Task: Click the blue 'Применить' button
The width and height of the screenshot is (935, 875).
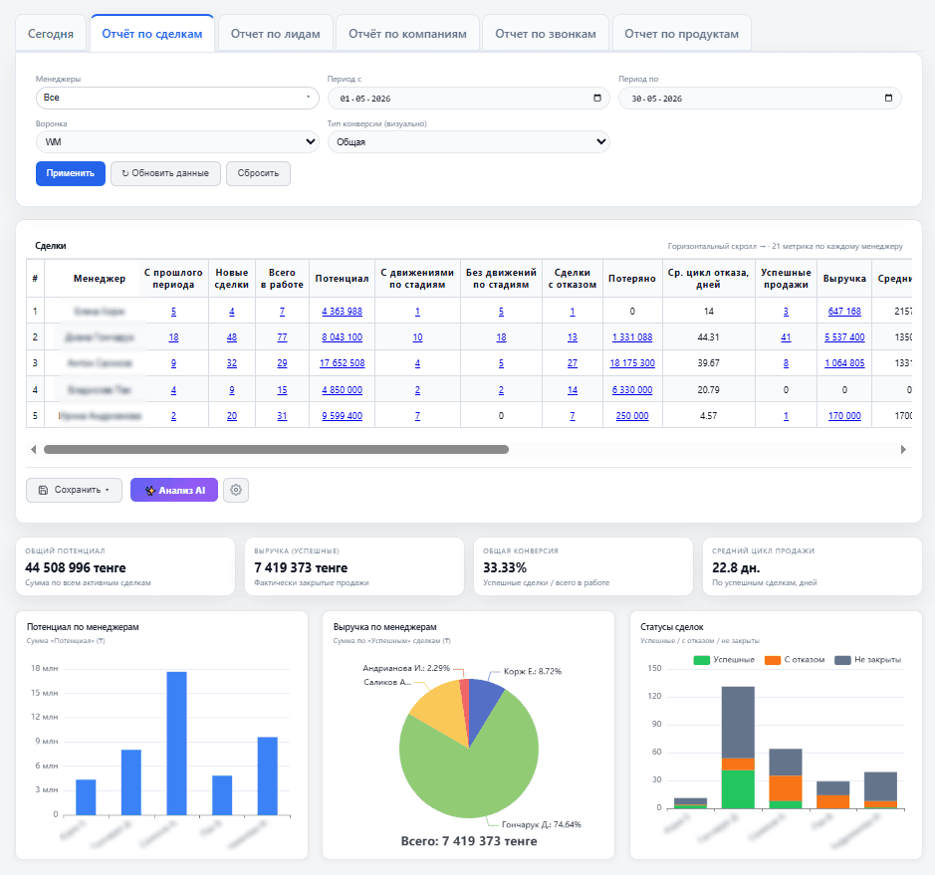Action: point(71,173)
